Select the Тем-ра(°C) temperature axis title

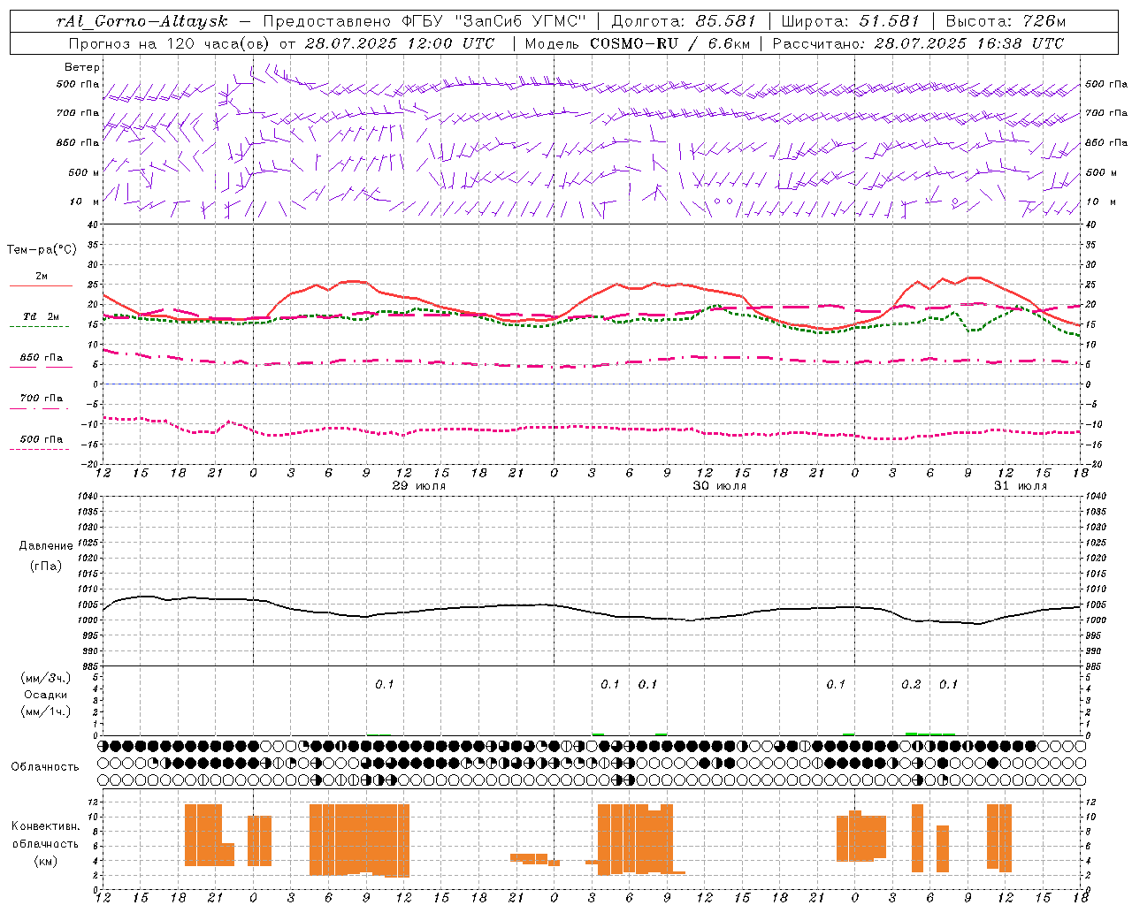point(42,250)
